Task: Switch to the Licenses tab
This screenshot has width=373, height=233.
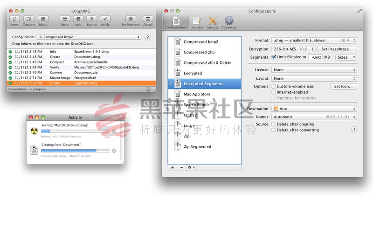Action: tap(197, 23)
